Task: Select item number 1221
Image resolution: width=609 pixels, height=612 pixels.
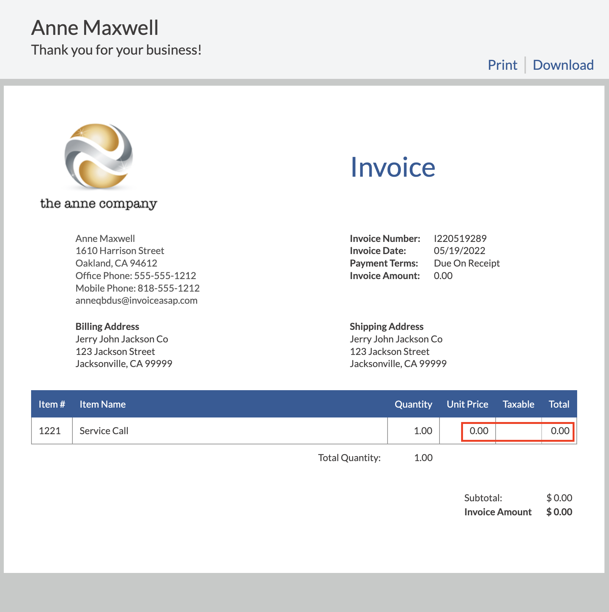Action: tap(50, 431)
